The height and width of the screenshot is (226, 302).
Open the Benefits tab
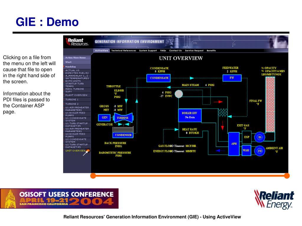point(211,51)
